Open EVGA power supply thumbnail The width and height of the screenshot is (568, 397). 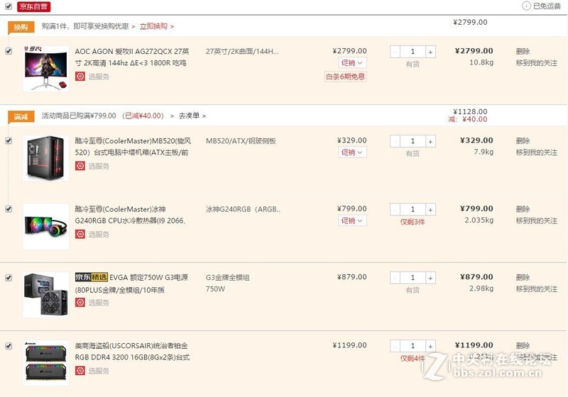46,295
